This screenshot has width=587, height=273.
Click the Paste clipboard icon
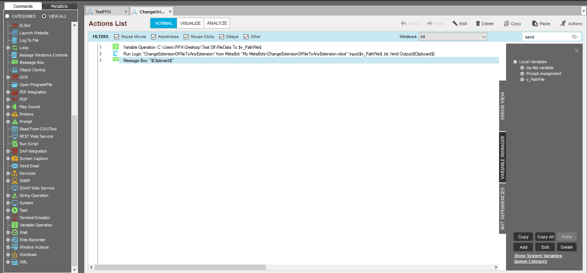point(535,24)
